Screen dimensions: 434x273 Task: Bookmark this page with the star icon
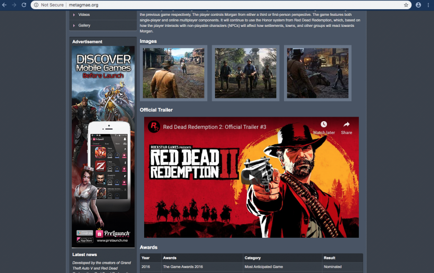point(406,5)
